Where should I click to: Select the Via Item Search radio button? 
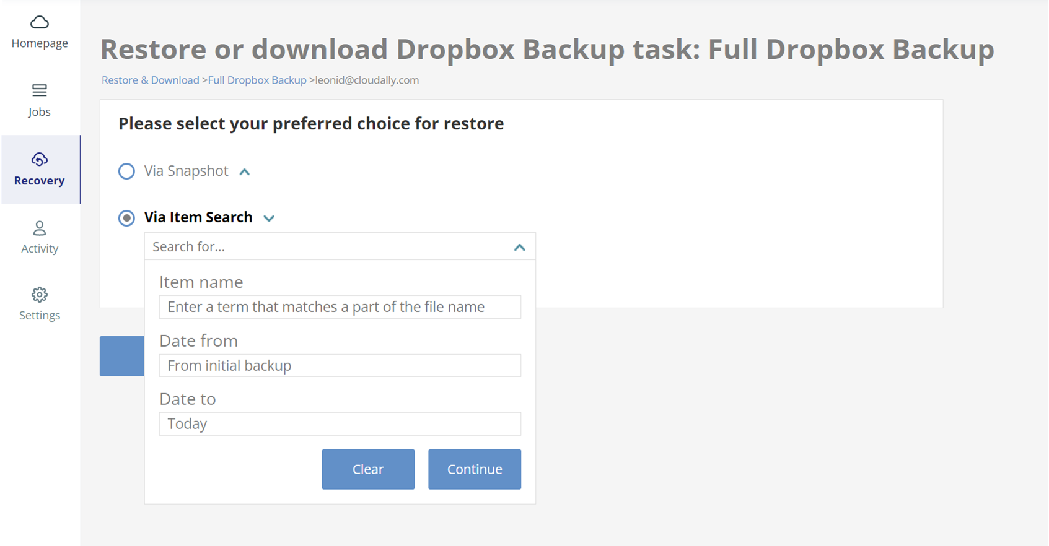coord(126,218)
